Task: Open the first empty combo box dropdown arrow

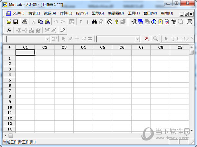Action: [47, 39]
